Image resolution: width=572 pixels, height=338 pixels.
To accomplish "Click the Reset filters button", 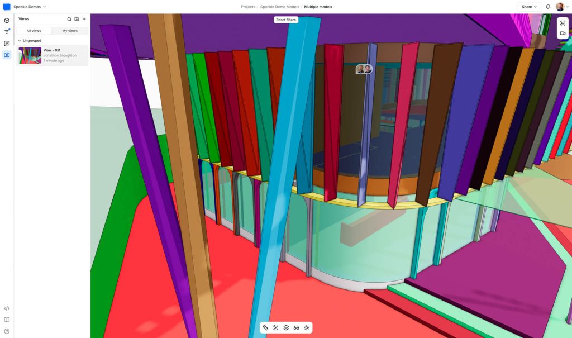I will (x=286, y=20).
